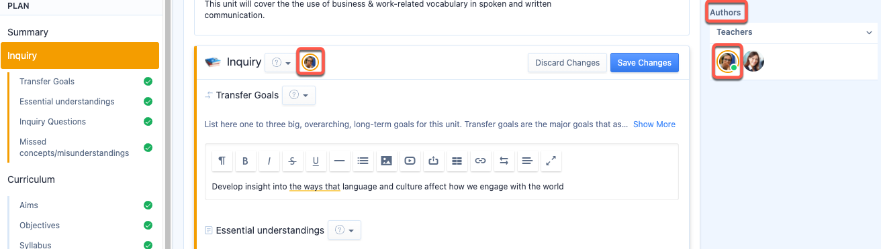
Task: Select the second teacher avatar
Action: [x=753, y=62]
